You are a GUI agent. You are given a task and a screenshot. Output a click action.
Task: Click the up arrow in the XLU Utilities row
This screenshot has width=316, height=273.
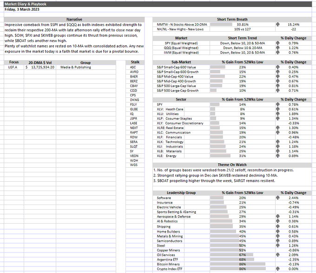click(x=278, y=114)
